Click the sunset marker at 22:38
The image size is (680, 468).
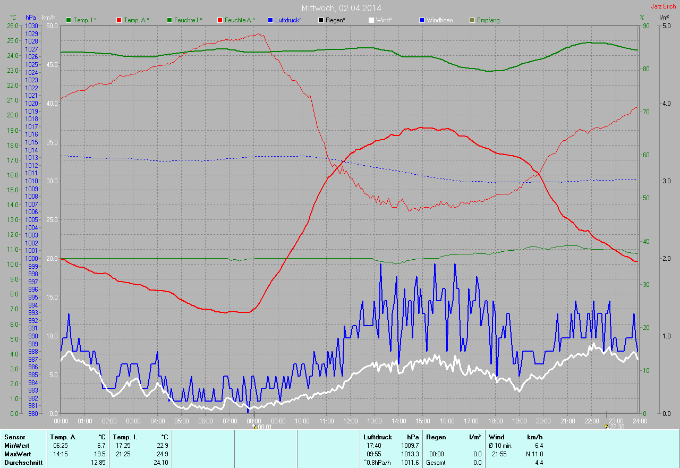coord(606,426)
